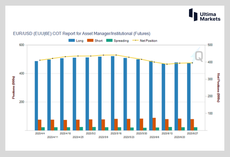Click the EUR/USD COT Report chart title
This screenshot has width=230, height=157.
pyautogui.click(x=81, y=34)
